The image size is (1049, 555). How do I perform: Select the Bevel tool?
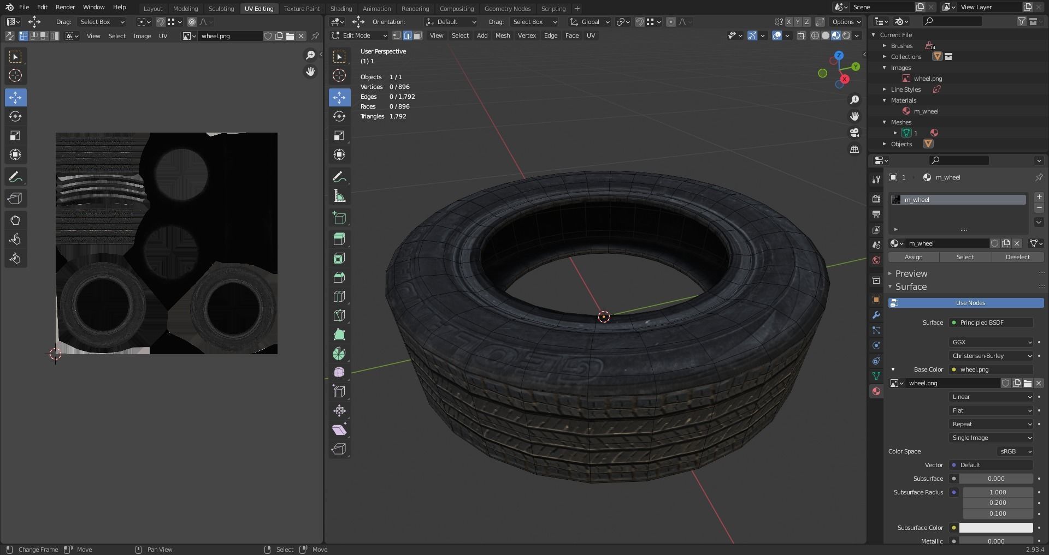click(x=339, y=277)
